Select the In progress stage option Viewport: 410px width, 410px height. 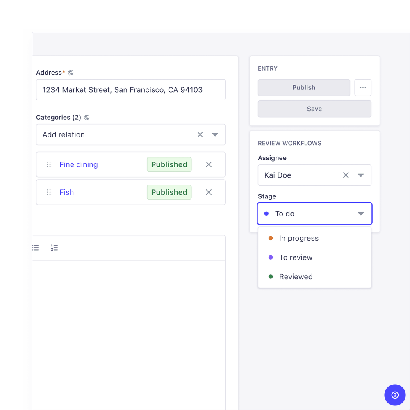314,238
